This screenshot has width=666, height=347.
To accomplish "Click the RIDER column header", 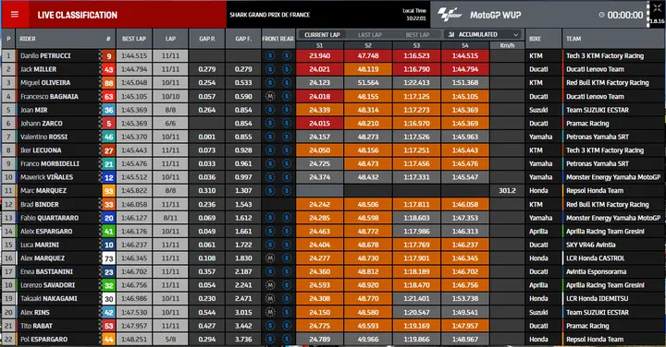I will tap(28, 39).
